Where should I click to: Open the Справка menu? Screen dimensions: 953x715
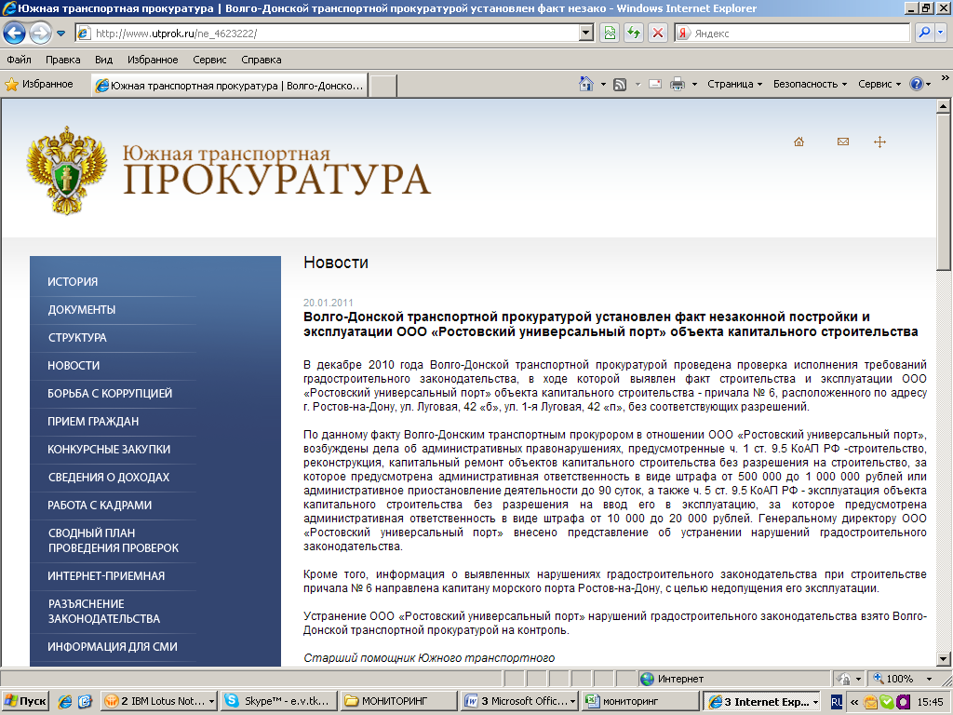(x=261, y=60)
